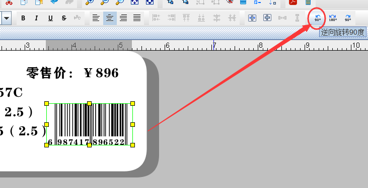Click the scissors cut icon

pyautogui.click(x=9, y=3)
